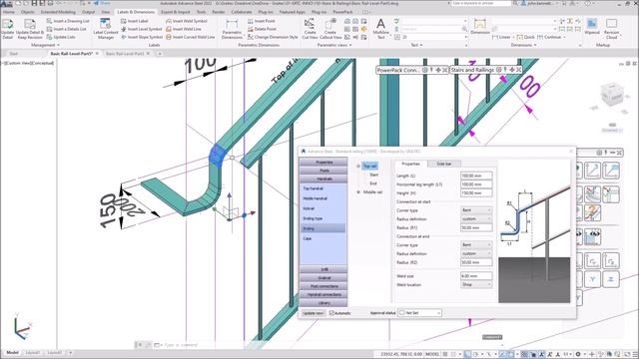Expand the Dimensions panel dropdown

(523, 45)
